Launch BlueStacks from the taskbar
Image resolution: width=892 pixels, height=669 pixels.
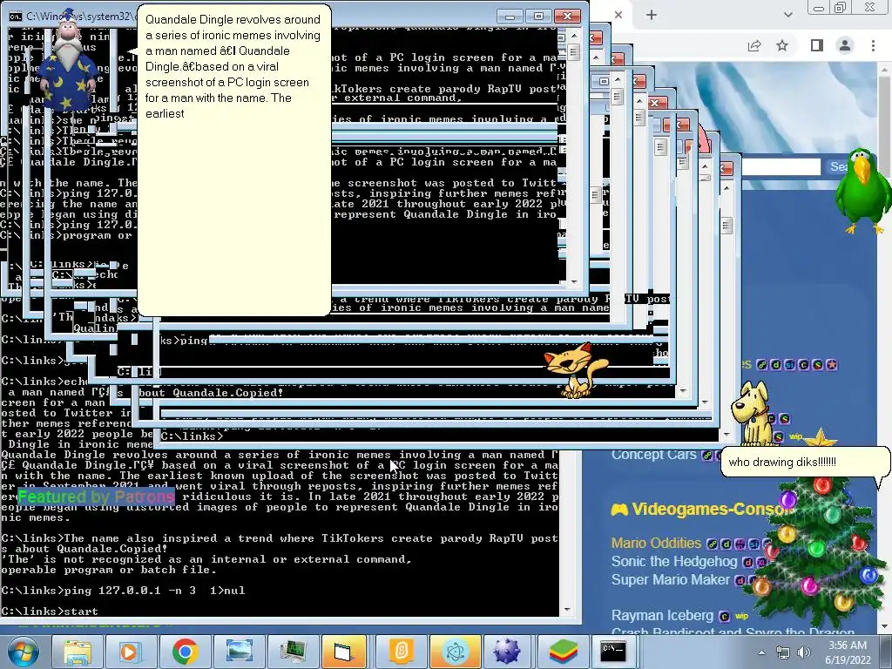(x=562, y=652)
